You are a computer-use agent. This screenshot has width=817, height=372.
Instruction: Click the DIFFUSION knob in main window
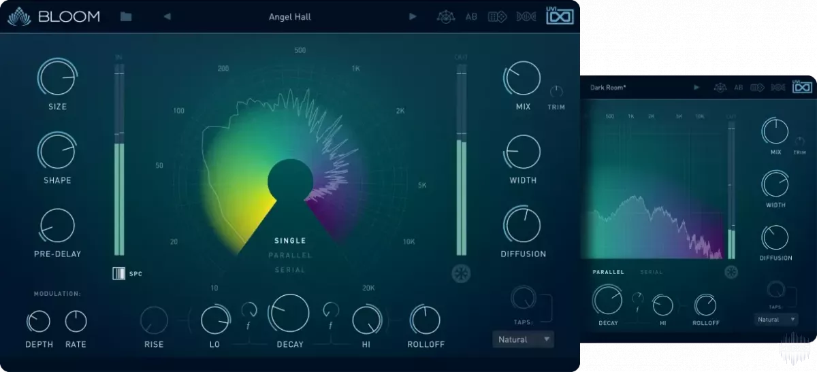tap(523, 225)
